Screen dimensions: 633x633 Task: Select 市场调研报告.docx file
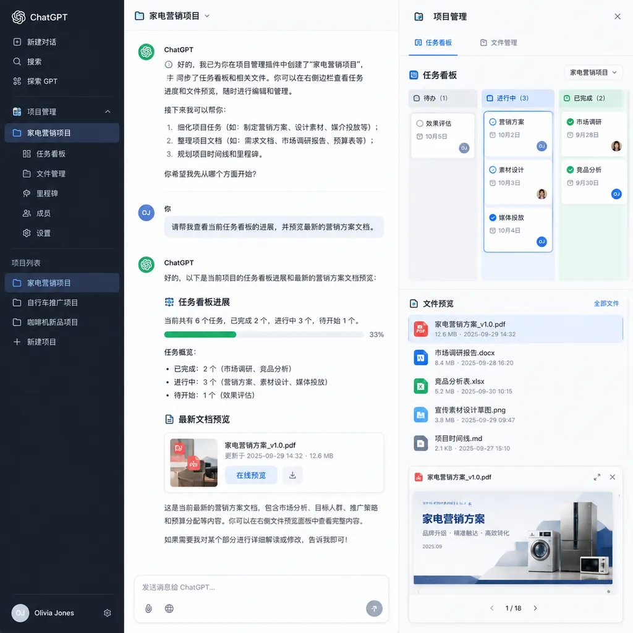[516, 358]
